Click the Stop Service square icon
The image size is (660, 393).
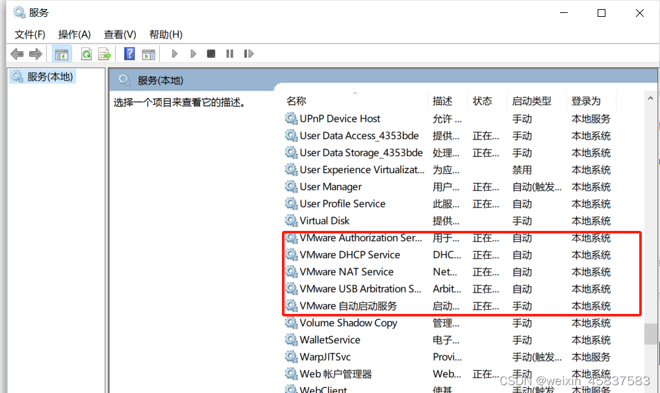[x=211, y=54]
